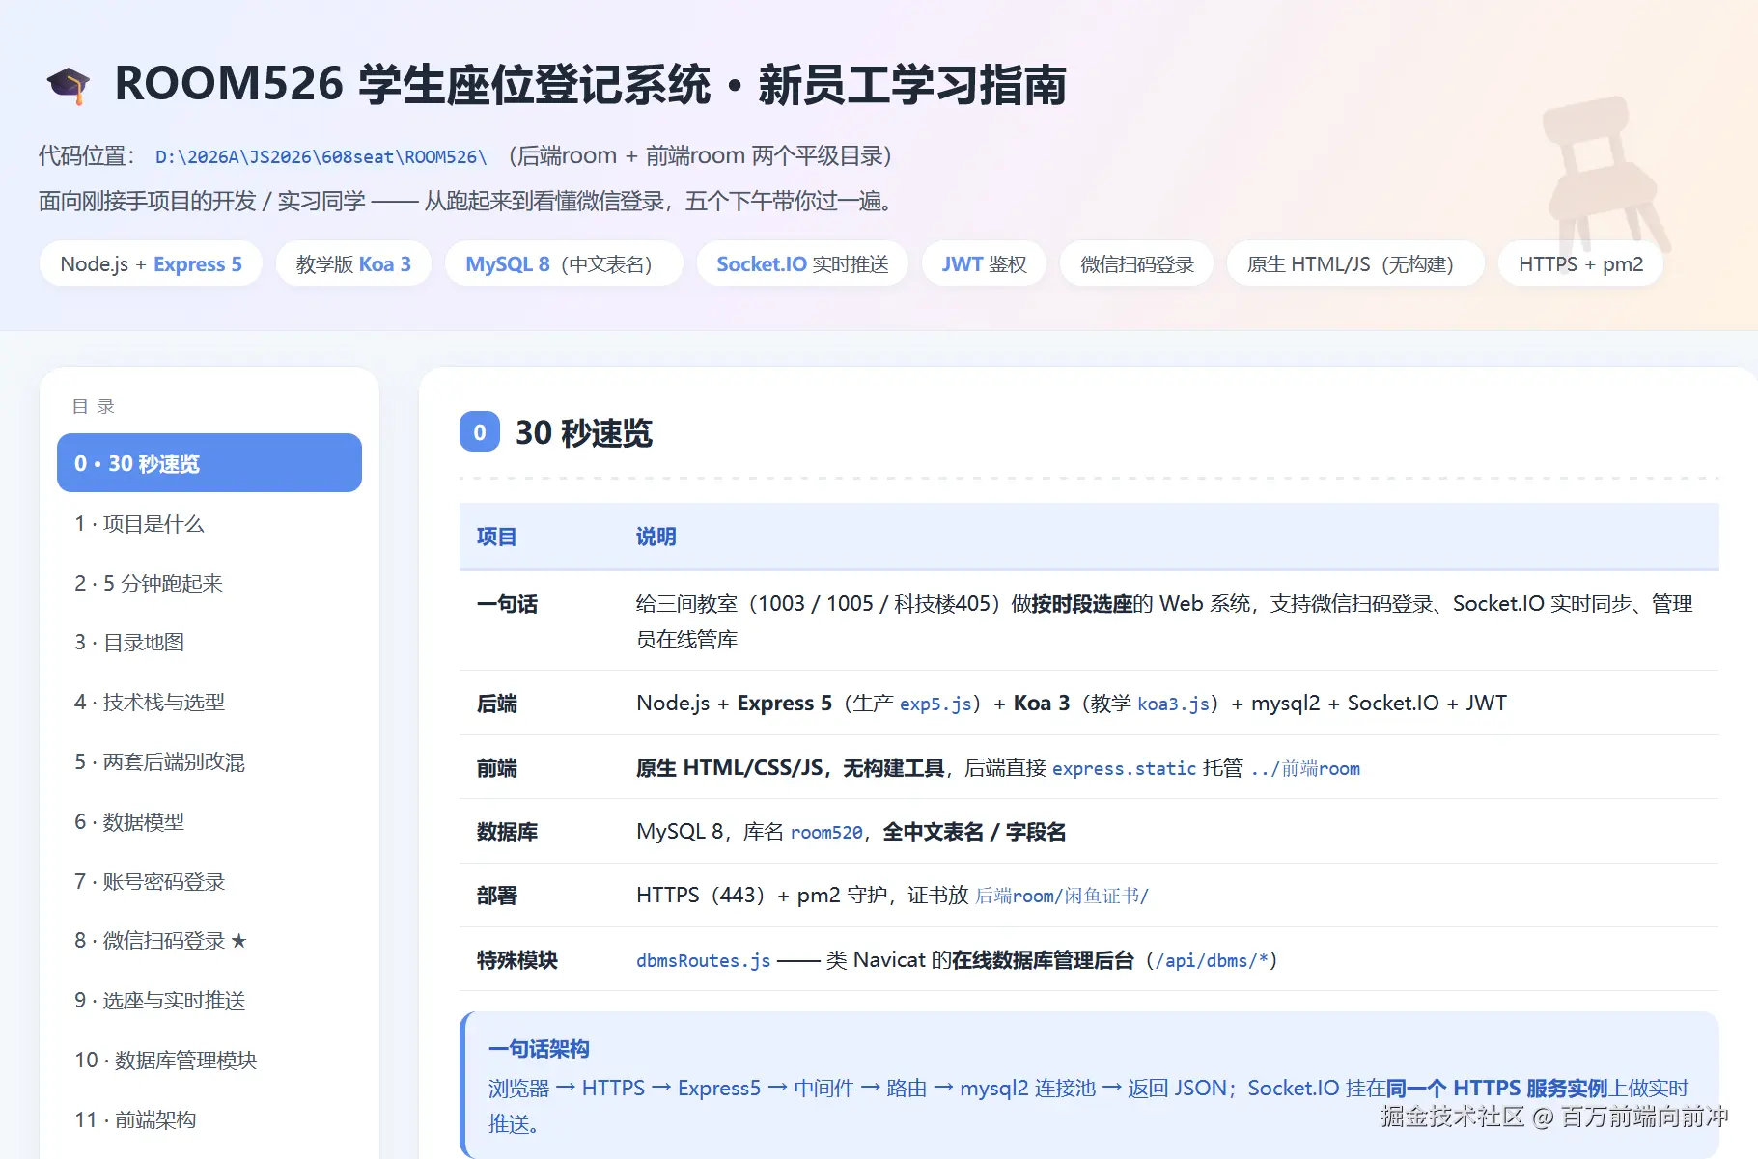Click the code path 'D:\2026A\JS2026\608seat\ROOM526\'
Image resolution: width=1758 pixels, height=1159 pixels.
pyautogui.click(x=321, y=157)
